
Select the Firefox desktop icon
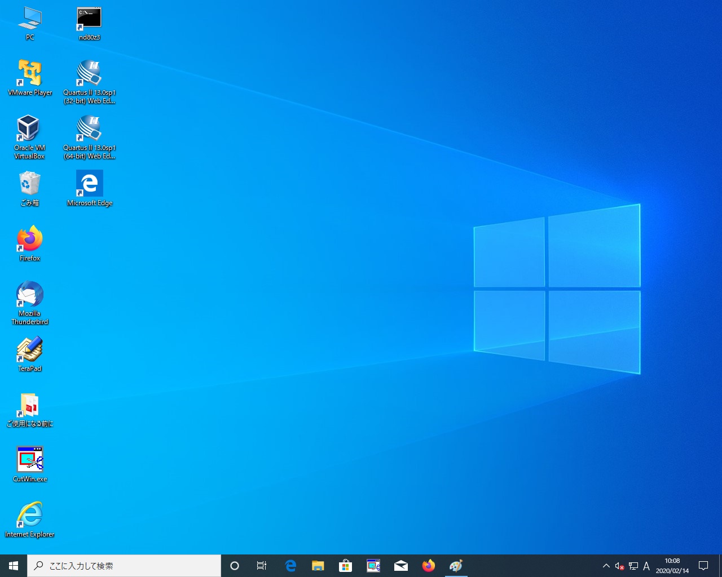tap(30, 244)
